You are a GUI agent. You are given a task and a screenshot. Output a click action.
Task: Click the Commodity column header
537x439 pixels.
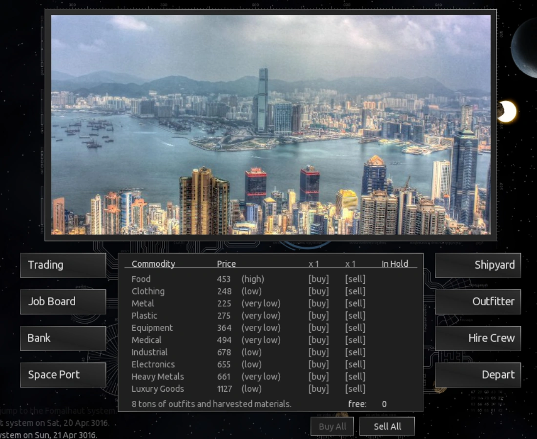point(153,264)
